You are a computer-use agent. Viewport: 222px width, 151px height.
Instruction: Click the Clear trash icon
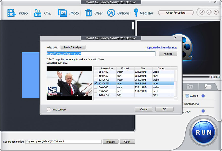coord(89,13)
